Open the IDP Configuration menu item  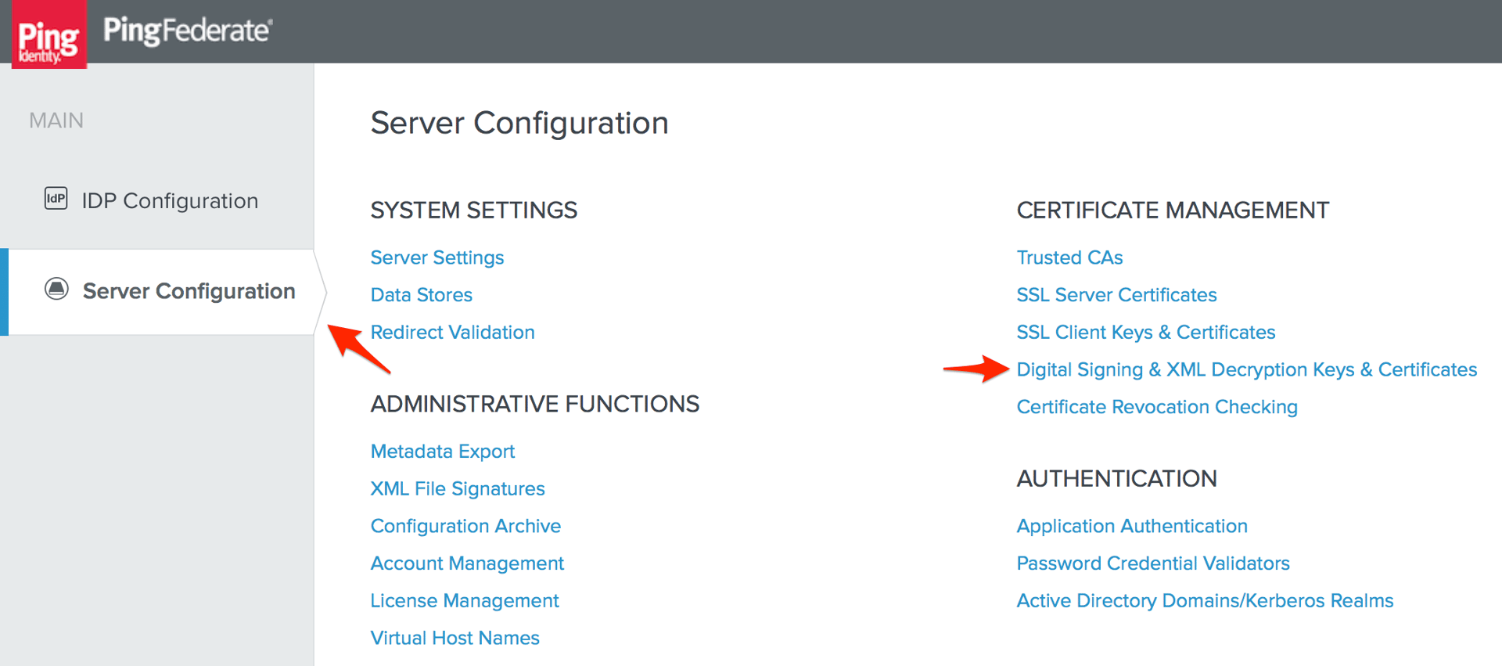pos(170,201)
